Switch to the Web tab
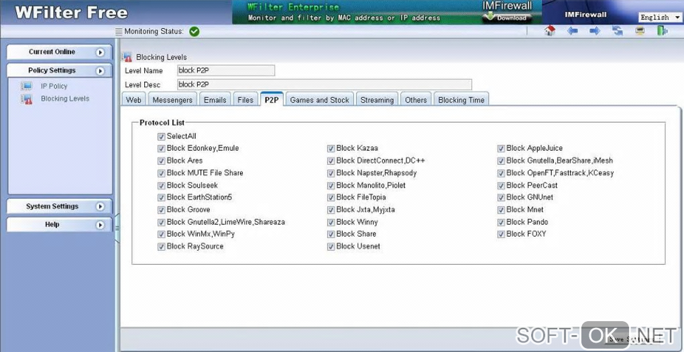684x352 pixels. (133, 100)
